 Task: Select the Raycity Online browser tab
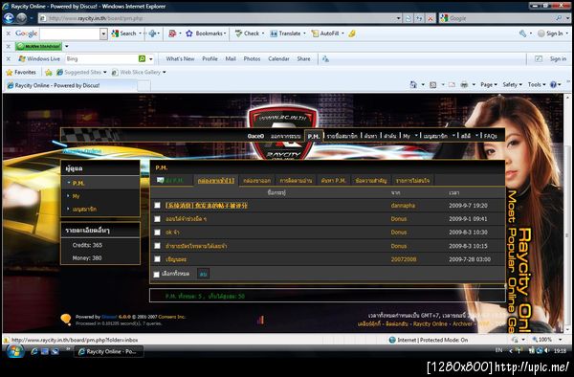[x=71, y=85]
